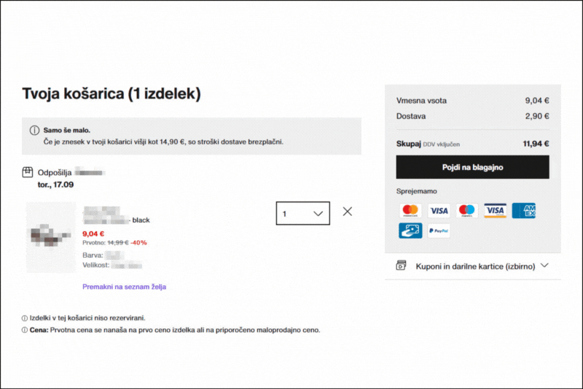The height and width of the screenshot is (389, 583).
Task: Click the Maestro payment icon
Action: [467, 211]
